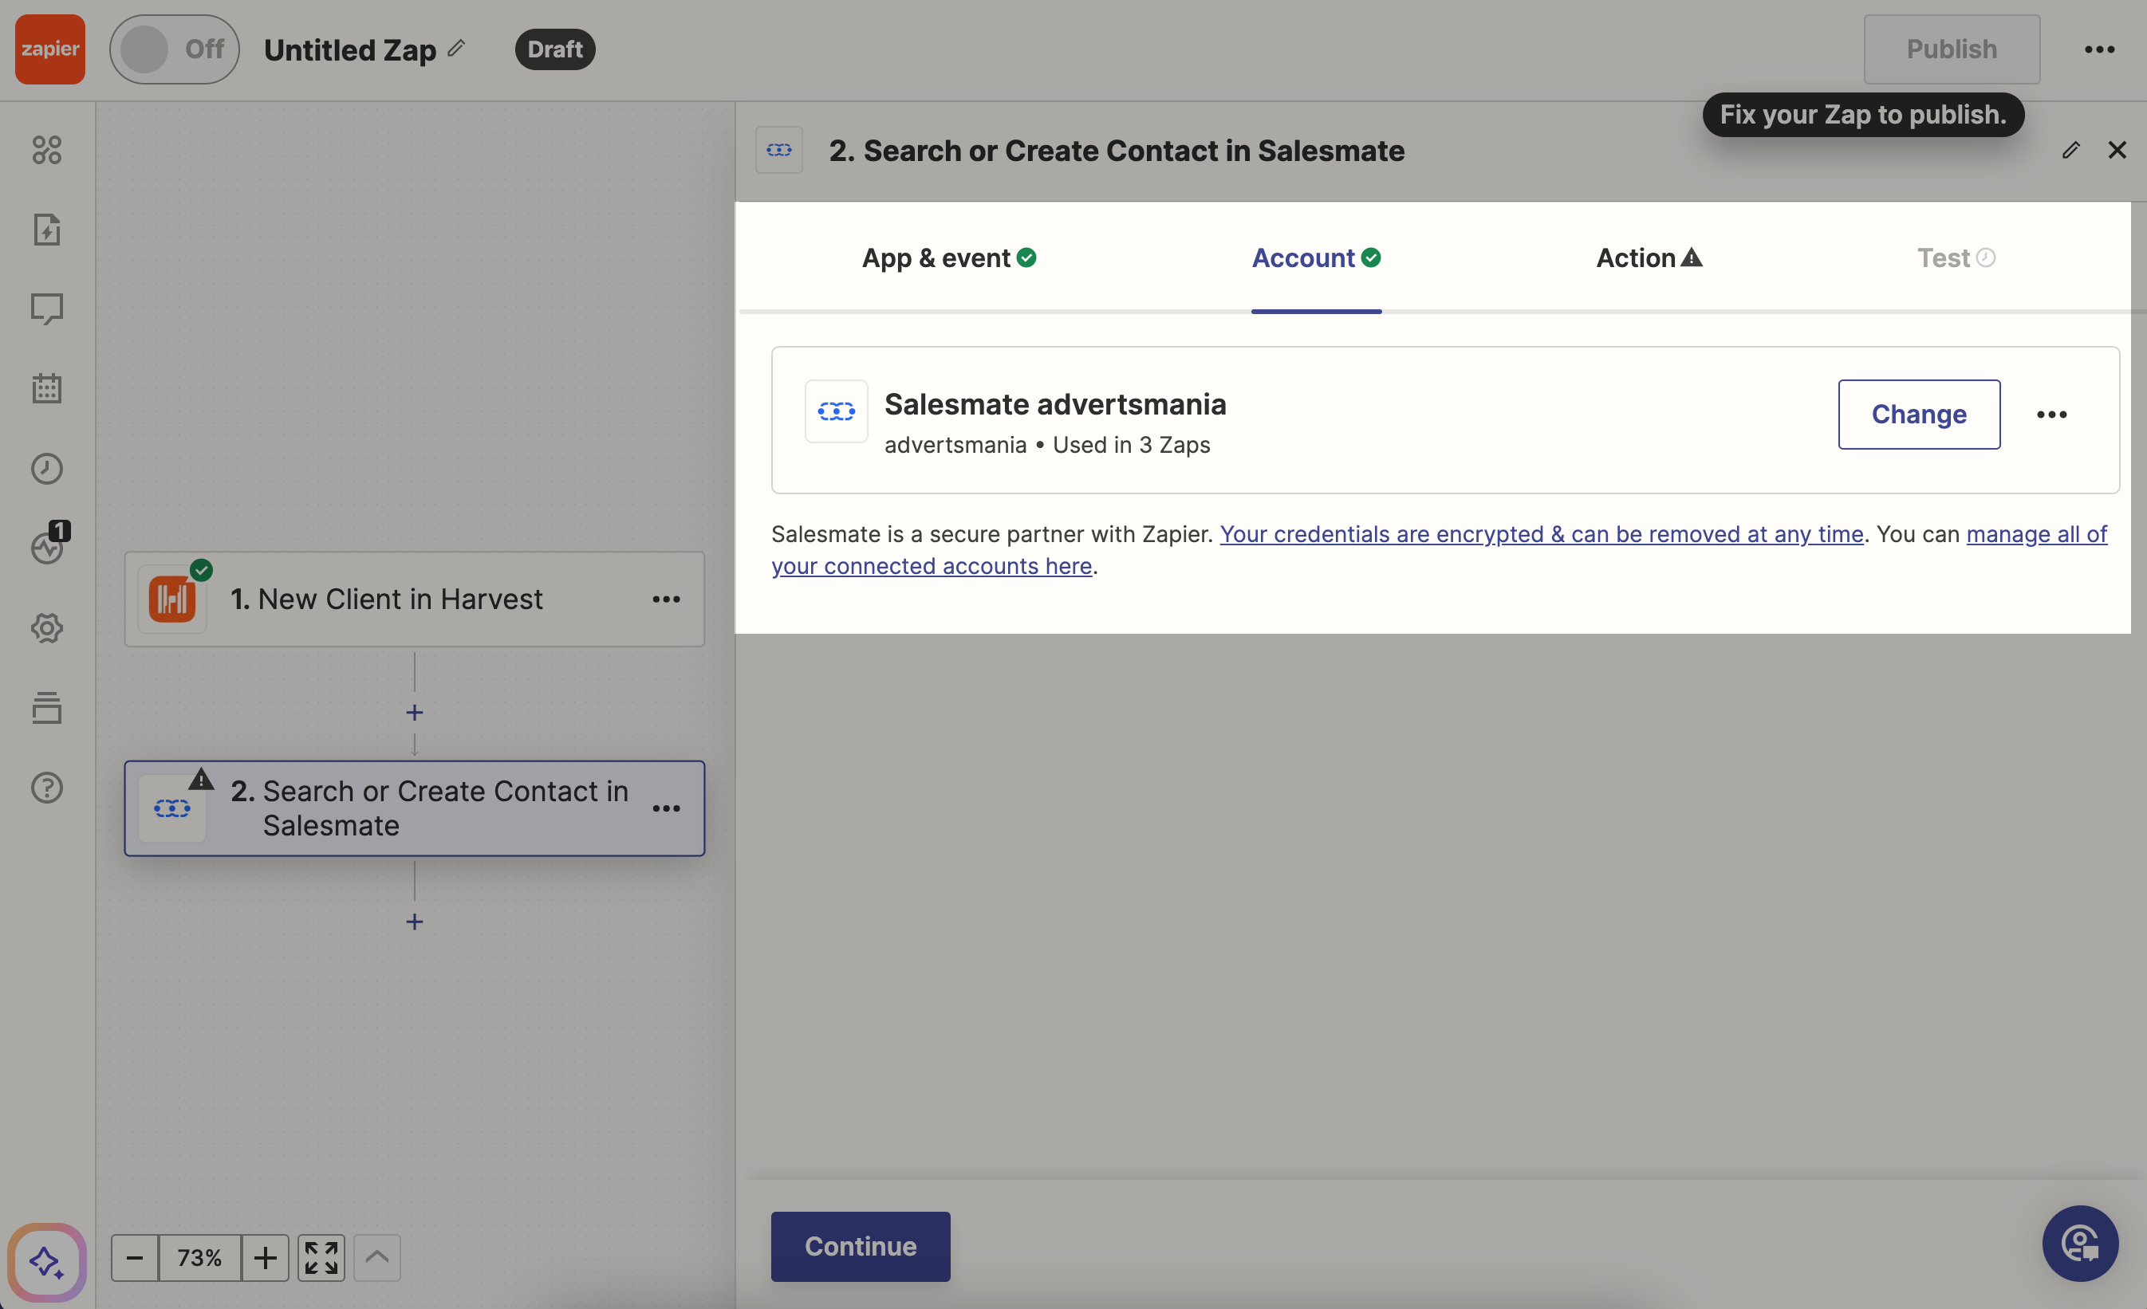Click the Salesmate account icon

coord(837,411)
